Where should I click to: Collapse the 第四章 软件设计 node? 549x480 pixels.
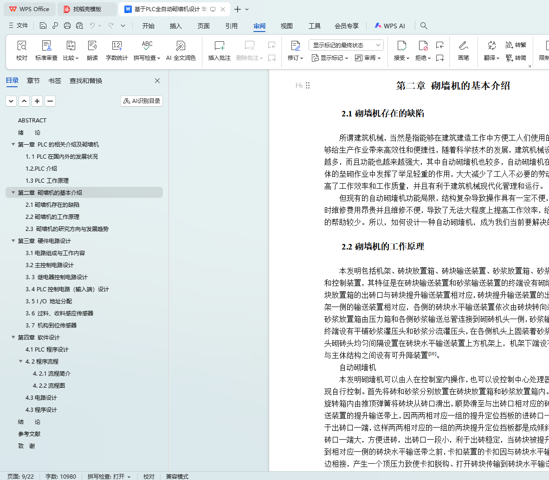coord(13,337)
